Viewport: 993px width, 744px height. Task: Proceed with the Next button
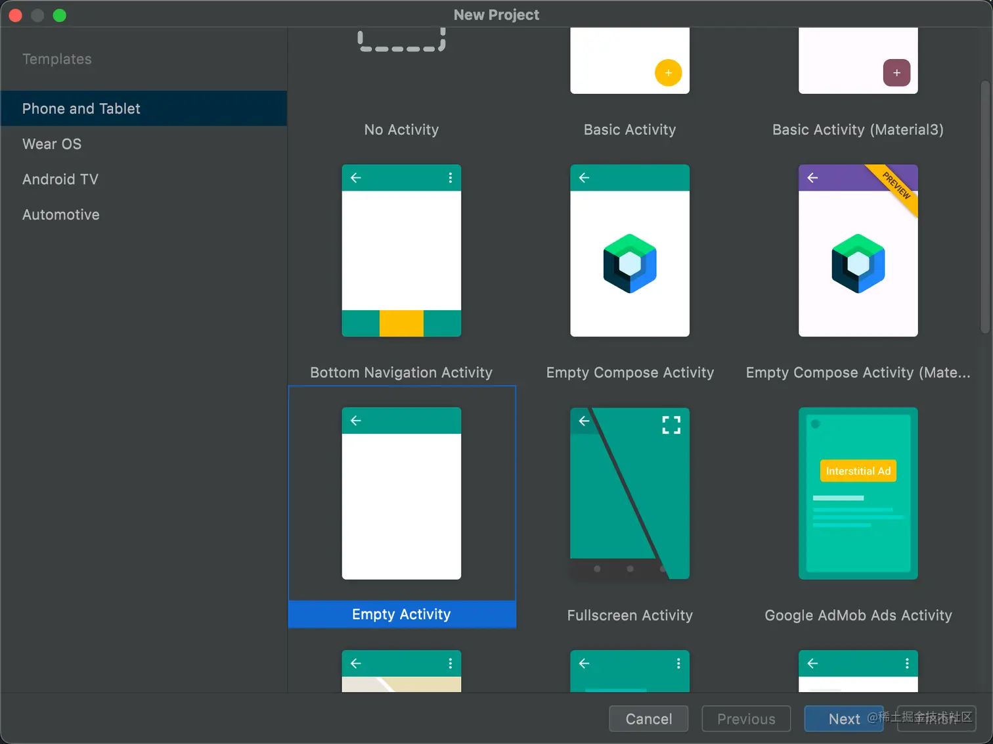click(844, 718)
